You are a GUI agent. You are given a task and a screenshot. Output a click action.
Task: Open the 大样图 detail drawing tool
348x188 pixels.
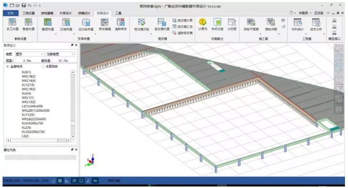(232, 25)
